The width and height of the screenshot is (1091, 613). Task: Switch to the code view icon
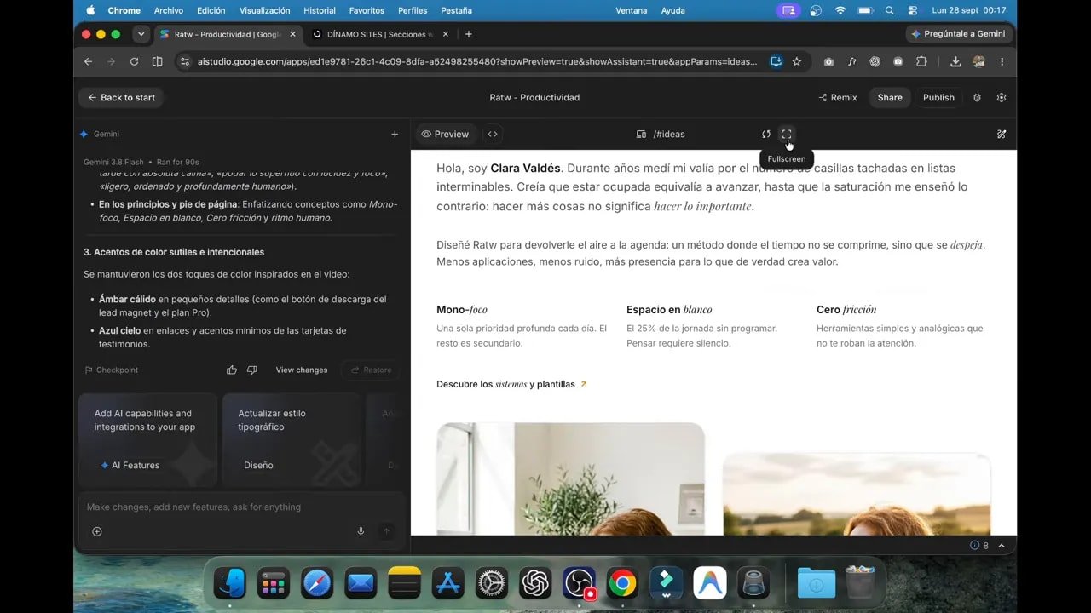[493, 134]
